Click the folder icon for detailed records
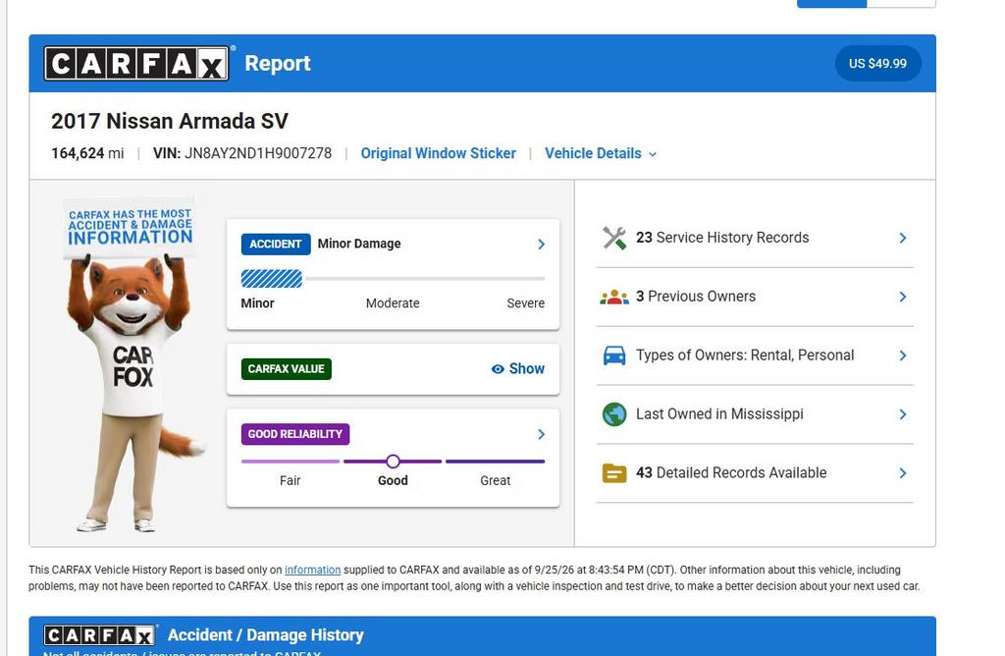This screenshot has width=1005, height=656. pyautogui.click(x=614, y=473)
